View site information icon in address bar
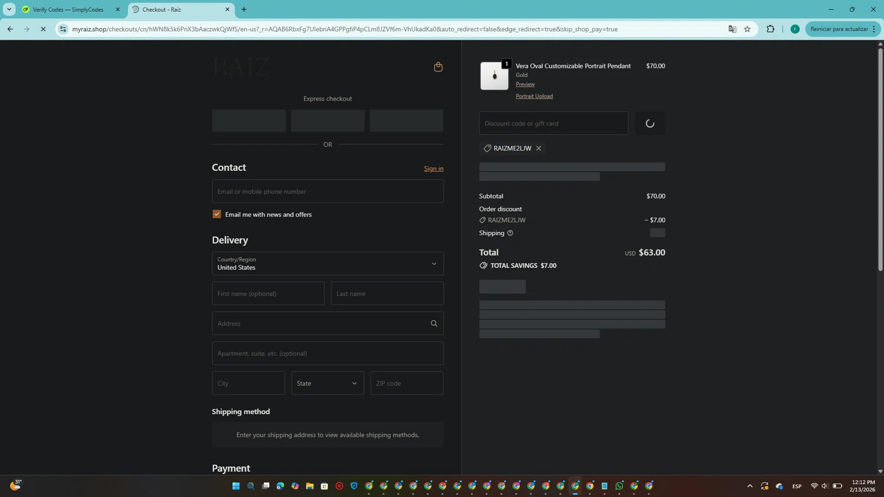Image resolution: width=884 pixels, height=497 pixels. coord(63,29)
